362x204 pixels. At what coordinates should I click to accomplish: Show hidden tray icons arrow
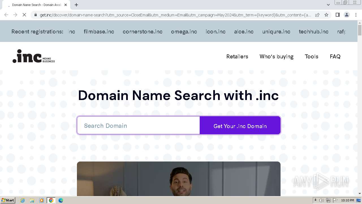tap(315, 200)
